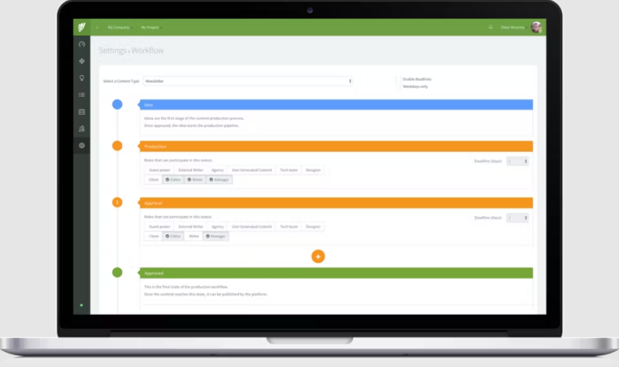Select the orange Production stage header bar

click(x=336, y=146)
